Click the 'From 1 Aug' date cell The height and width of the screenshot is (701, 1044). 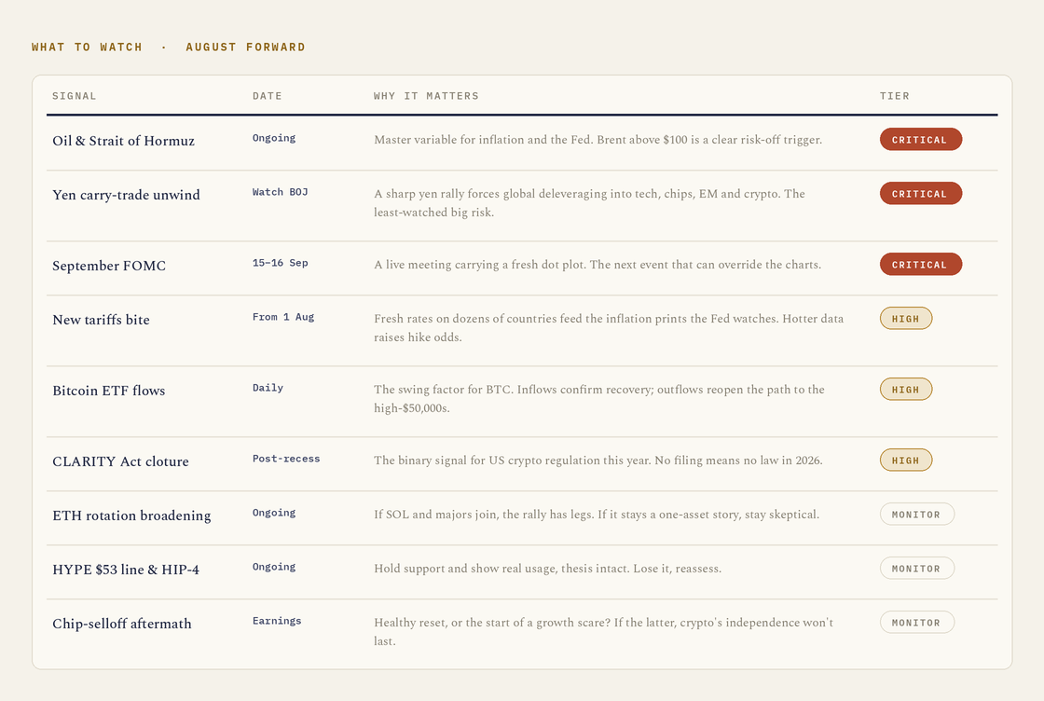[283, 317]
